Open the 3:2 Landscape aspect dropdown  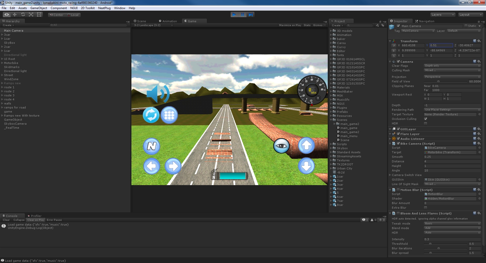pyautogui.click(x=153, y=25)
